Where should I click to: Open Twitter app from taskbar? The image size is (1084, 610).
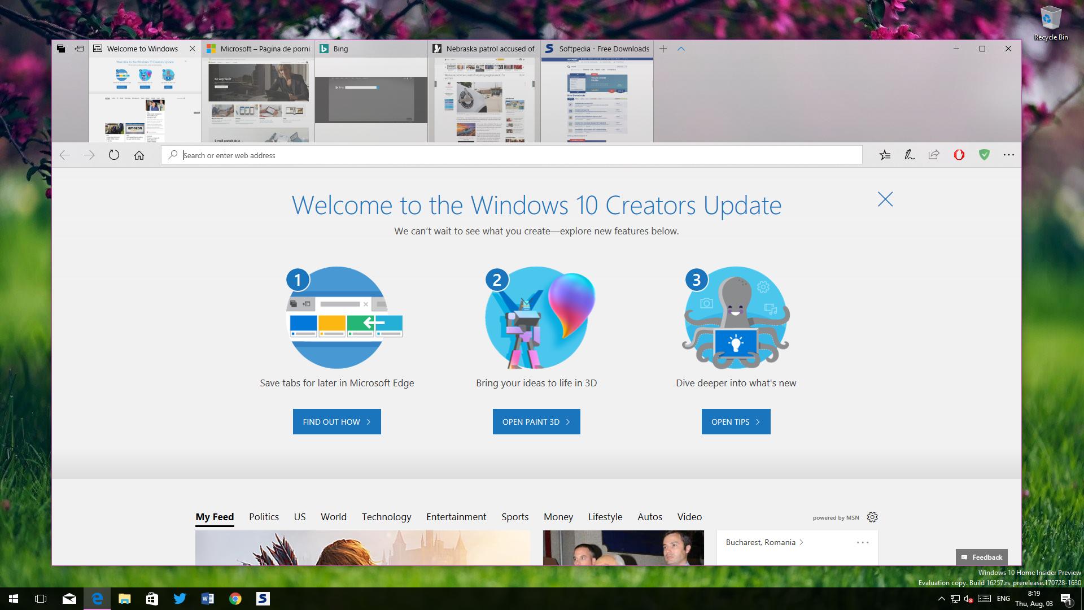[180, 599]
